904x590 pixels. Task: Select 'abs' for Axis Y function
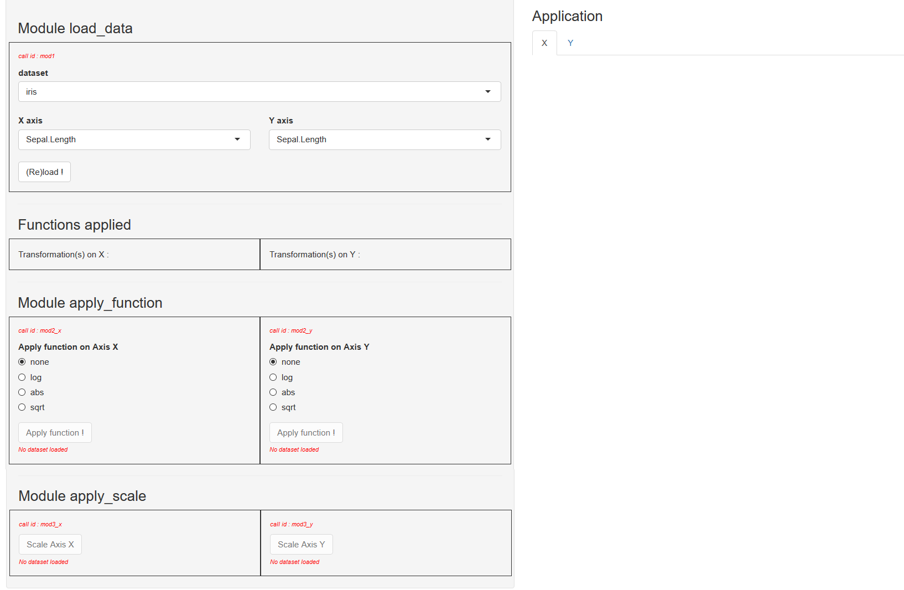tap(273, 392)
